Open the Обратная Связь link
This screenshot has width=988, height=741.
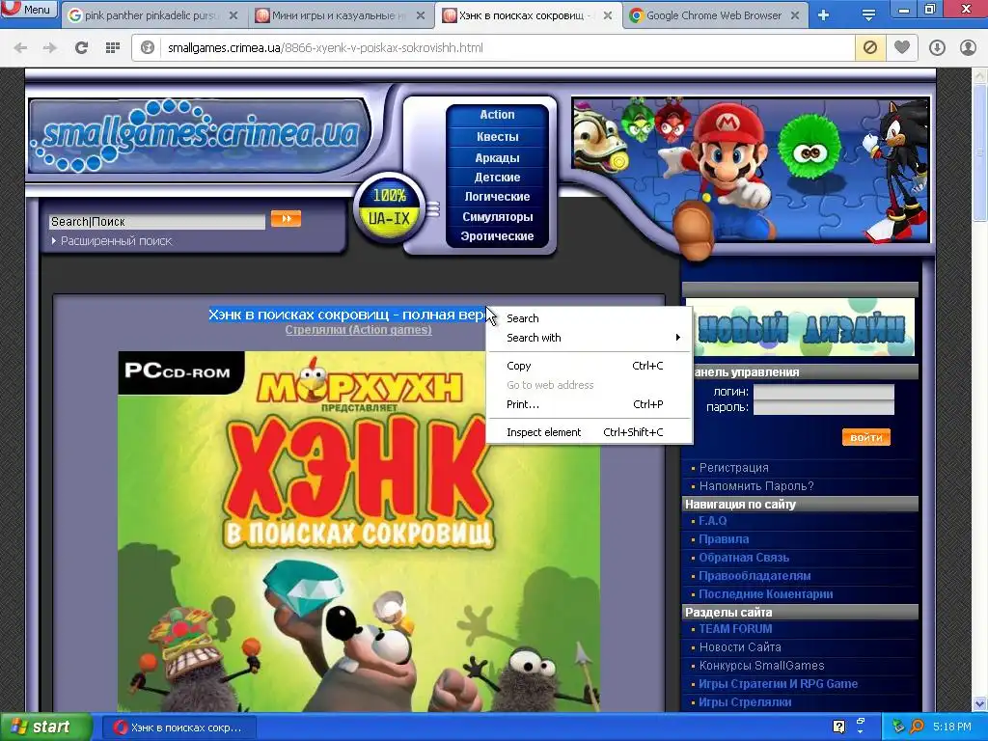pos(744,557)
